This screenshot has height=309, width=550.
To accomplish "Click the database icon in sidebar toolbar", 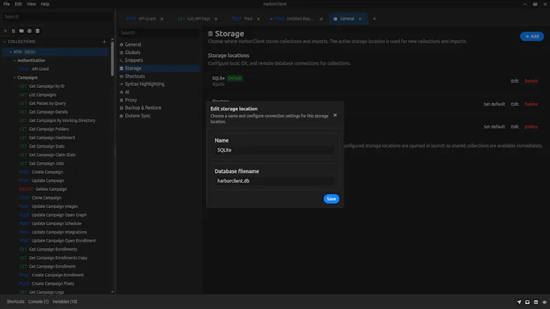I will (38, 31).
